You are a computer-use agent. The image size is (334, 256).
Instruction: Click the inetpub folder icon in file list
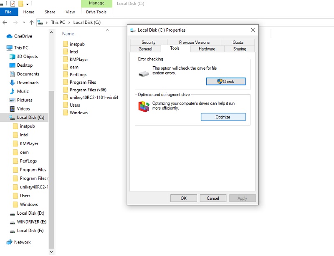(x=66, y=44)
